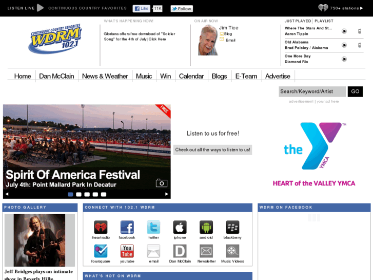The width and height of the screenshot is (373, 280).
Task: Go to next slide arrow
Action: [167, 194]
